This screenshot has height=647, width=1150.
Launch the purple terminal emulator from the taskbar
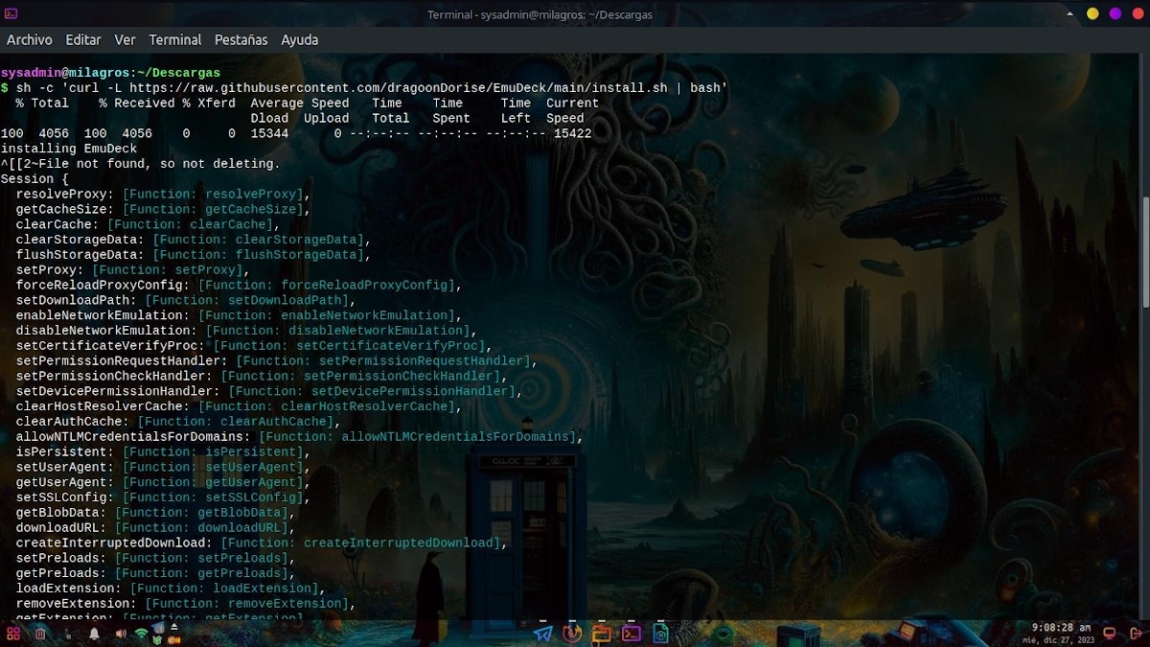coord(632,635)
